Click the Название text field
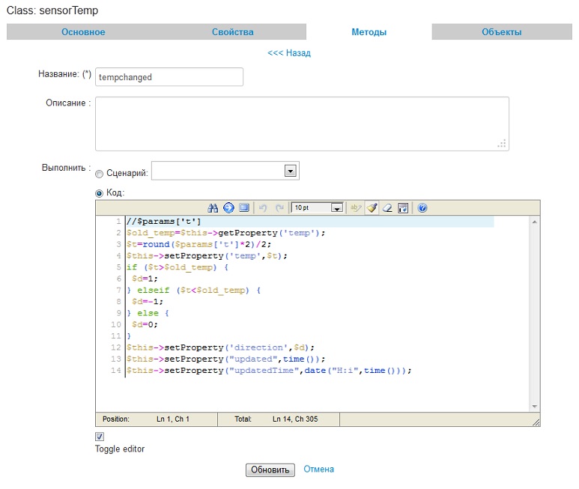This screenshot has height=489, width=579. tap(169, 77)
